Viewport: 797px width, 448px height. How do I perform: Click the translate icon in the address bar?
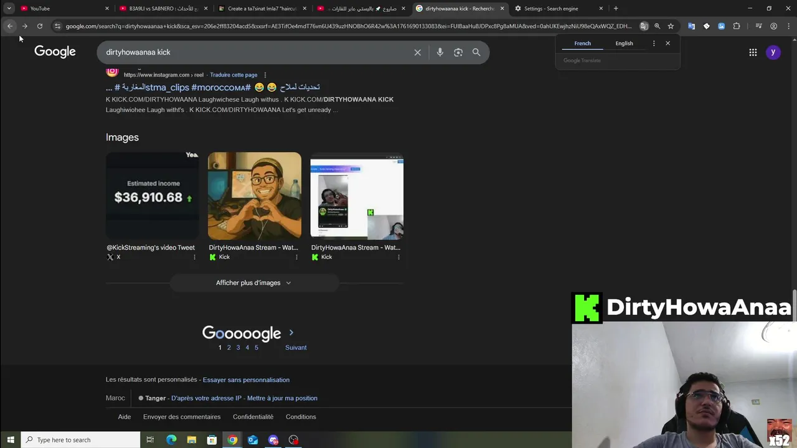[x=644, y=26]
